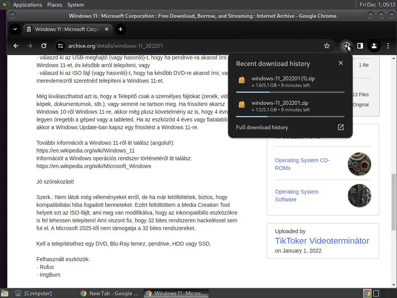Bookmark this page with the star icon
397x298 pixels.
(x=327, y=46)
